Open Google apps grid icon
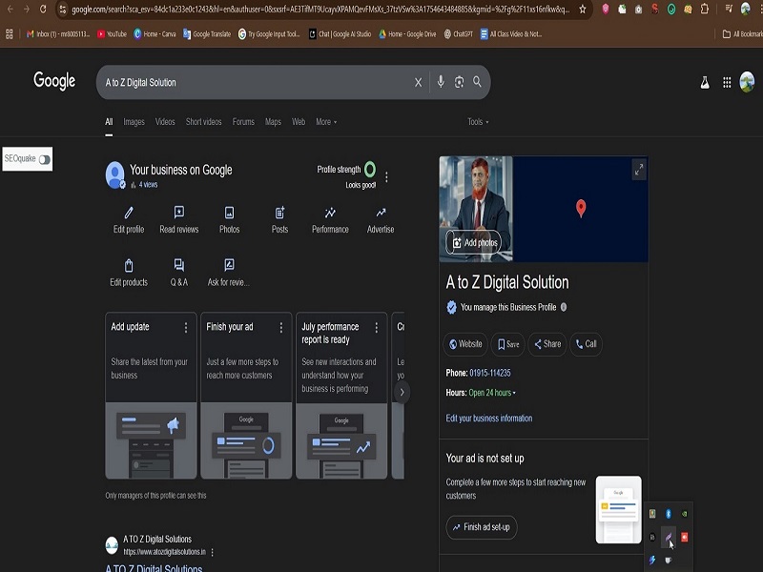 728,83
